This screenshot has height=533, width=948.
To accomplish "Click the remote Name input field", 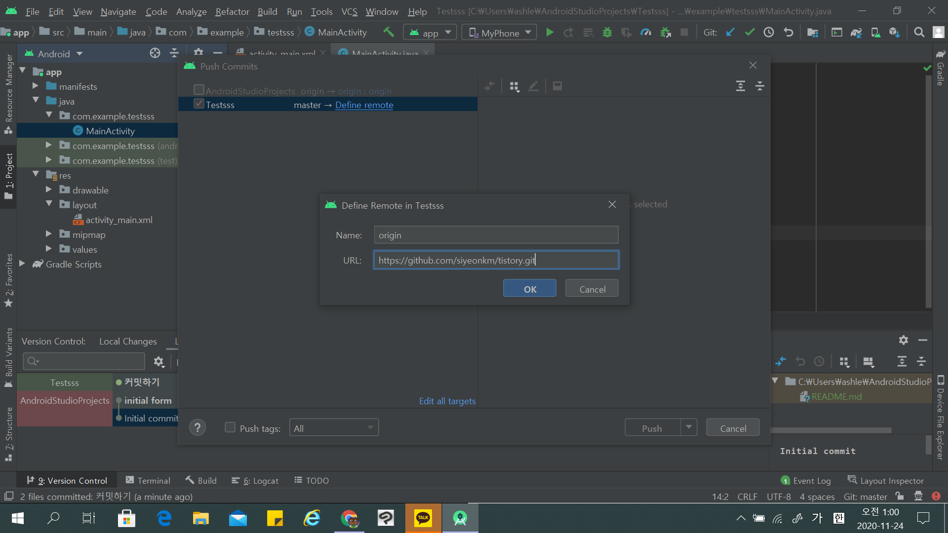I will pyautogui.click(x=496, y=235).
